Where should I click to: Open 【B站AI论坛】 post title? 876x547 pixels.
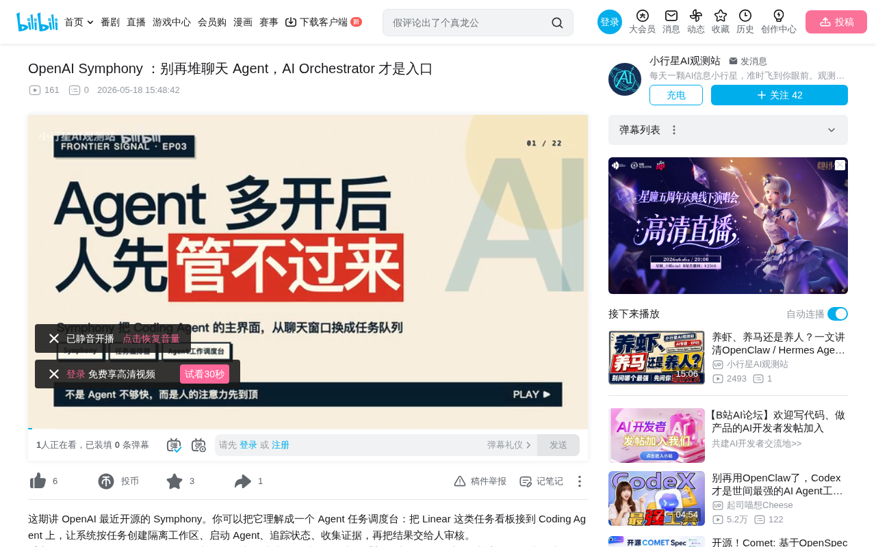tap(777, 422)
